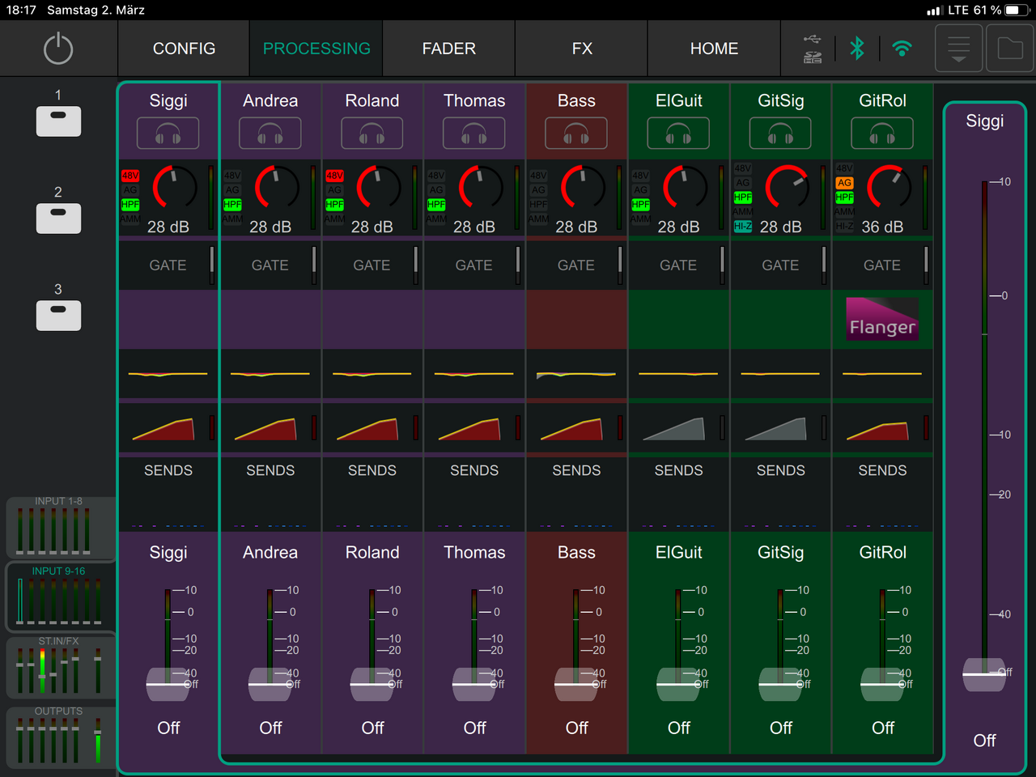Expand SENDS section of ElGuit channel

pos(678,471)
